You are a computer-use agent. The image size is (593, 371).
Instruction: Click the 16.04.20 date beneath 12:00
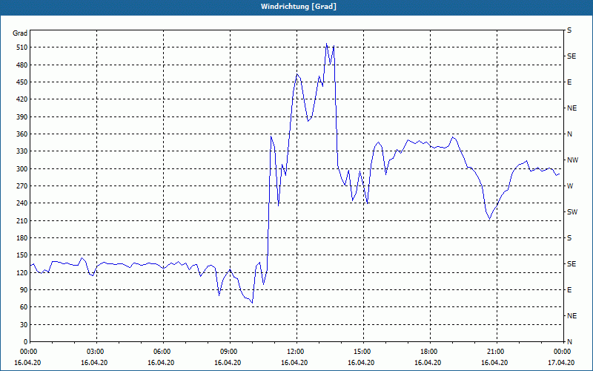[294, 363]
